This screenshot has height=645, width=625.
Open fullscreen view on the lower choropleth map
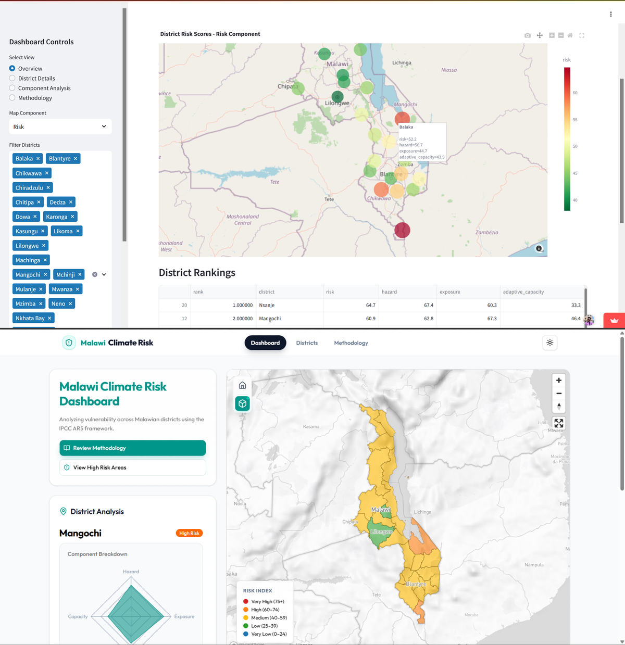tap(558, 423)
